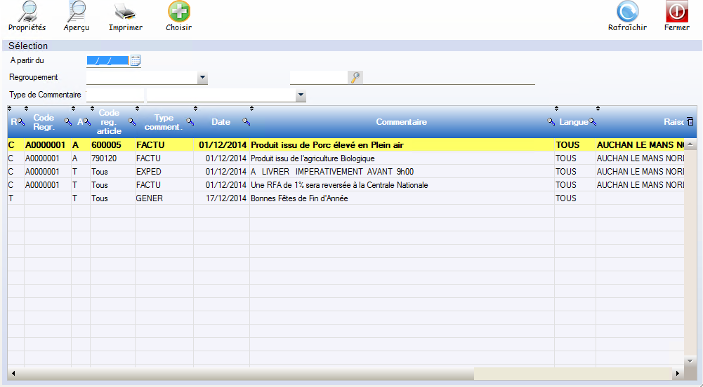Image resolution: width=703 pixels, height=387 pixels.
Task: Open the calendar picker beside the date field
Action: point(136,60)
